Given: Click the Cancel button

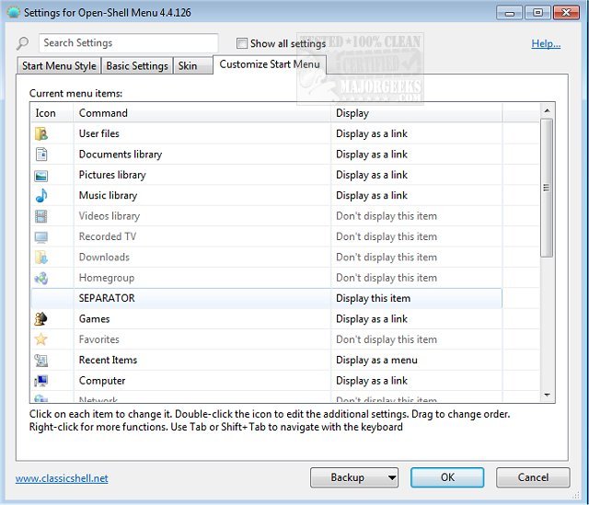Looking at the screenshot, I should pyautogui.click(x=533, y=477).
